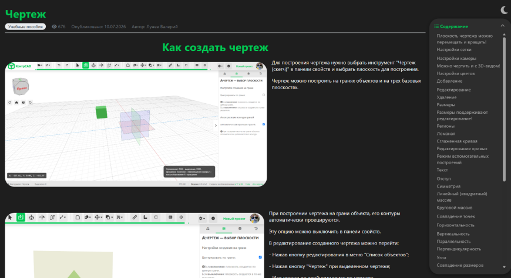The height and width of the screenshot is (278, 511).
Task: Go to Плоскость чертежа можно перемещать и вращать
Action: click(465, 39)
